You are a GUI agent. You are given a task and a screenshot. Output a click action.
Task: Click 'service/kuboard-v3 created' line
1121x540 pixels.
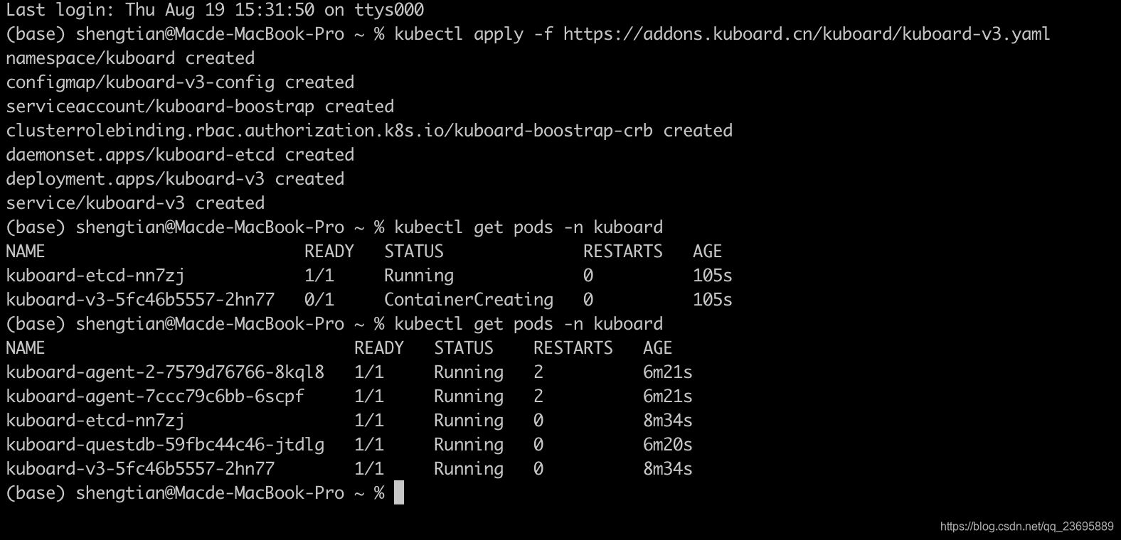click(x=135, y=203)
